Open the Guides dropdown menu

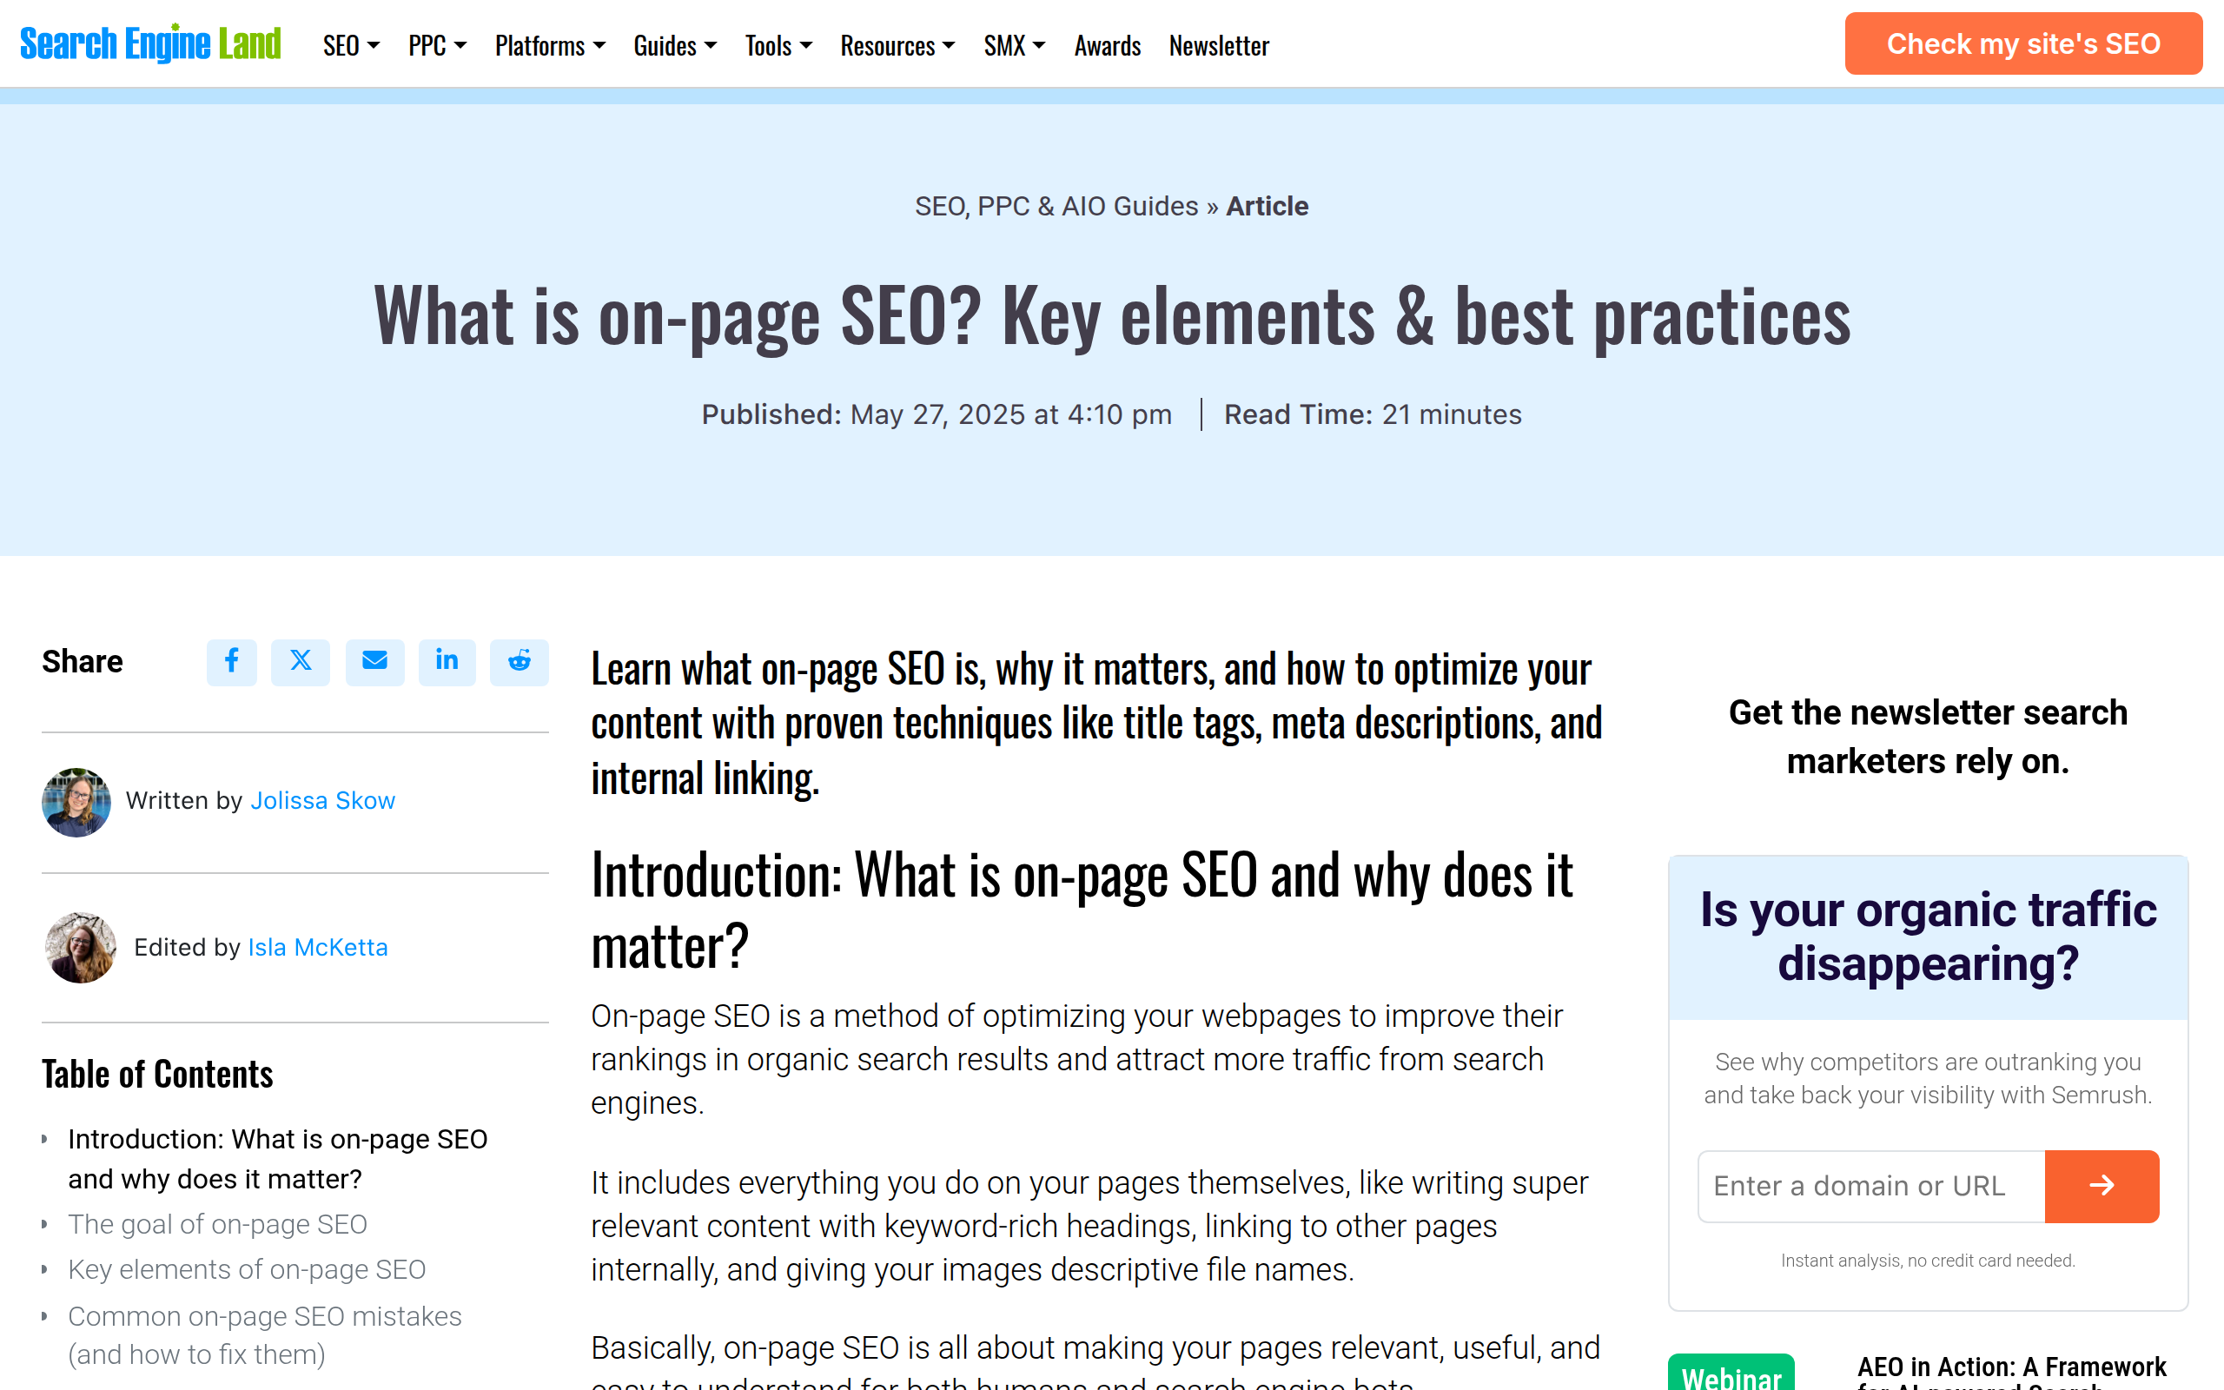pyautogui.click(x=674, y=46)
